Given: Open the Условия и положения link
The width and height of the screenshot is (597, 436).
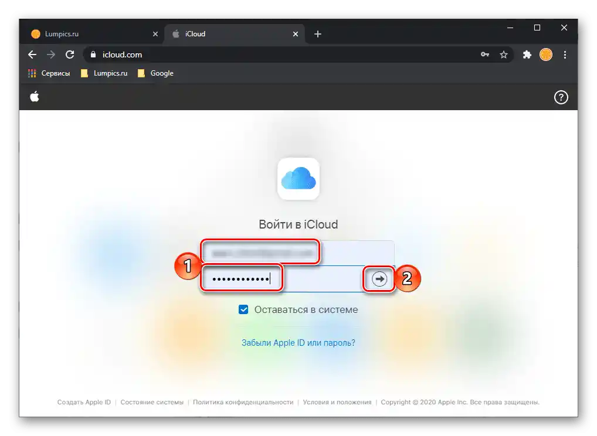Looking at the screenshot, I should pos(337,402).
